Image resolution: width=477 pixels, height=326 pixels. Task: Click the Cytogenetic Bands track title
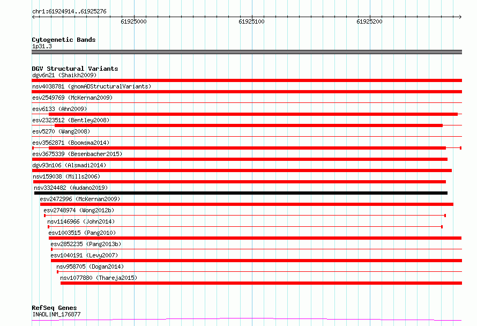pyautogui.click(x=64, y=40)
